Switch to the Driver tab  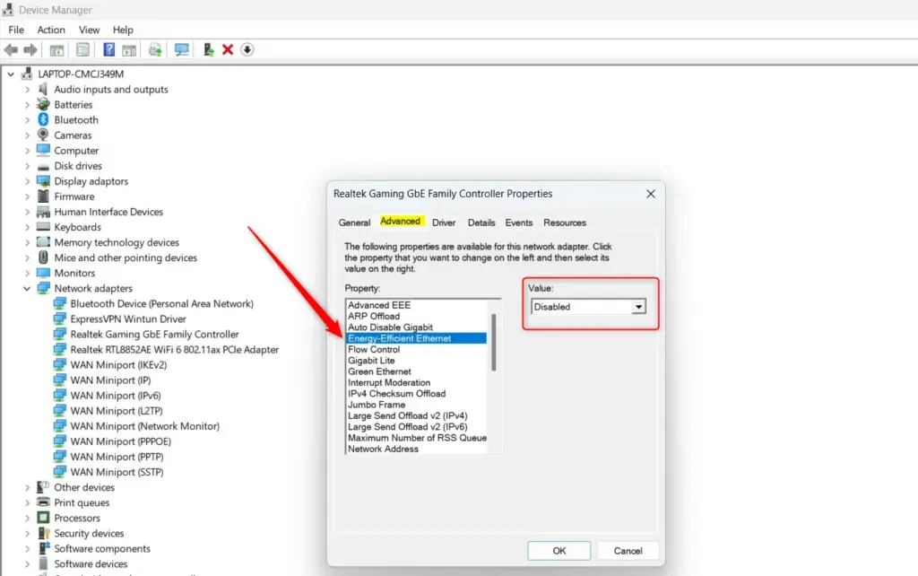click(444, 223)
